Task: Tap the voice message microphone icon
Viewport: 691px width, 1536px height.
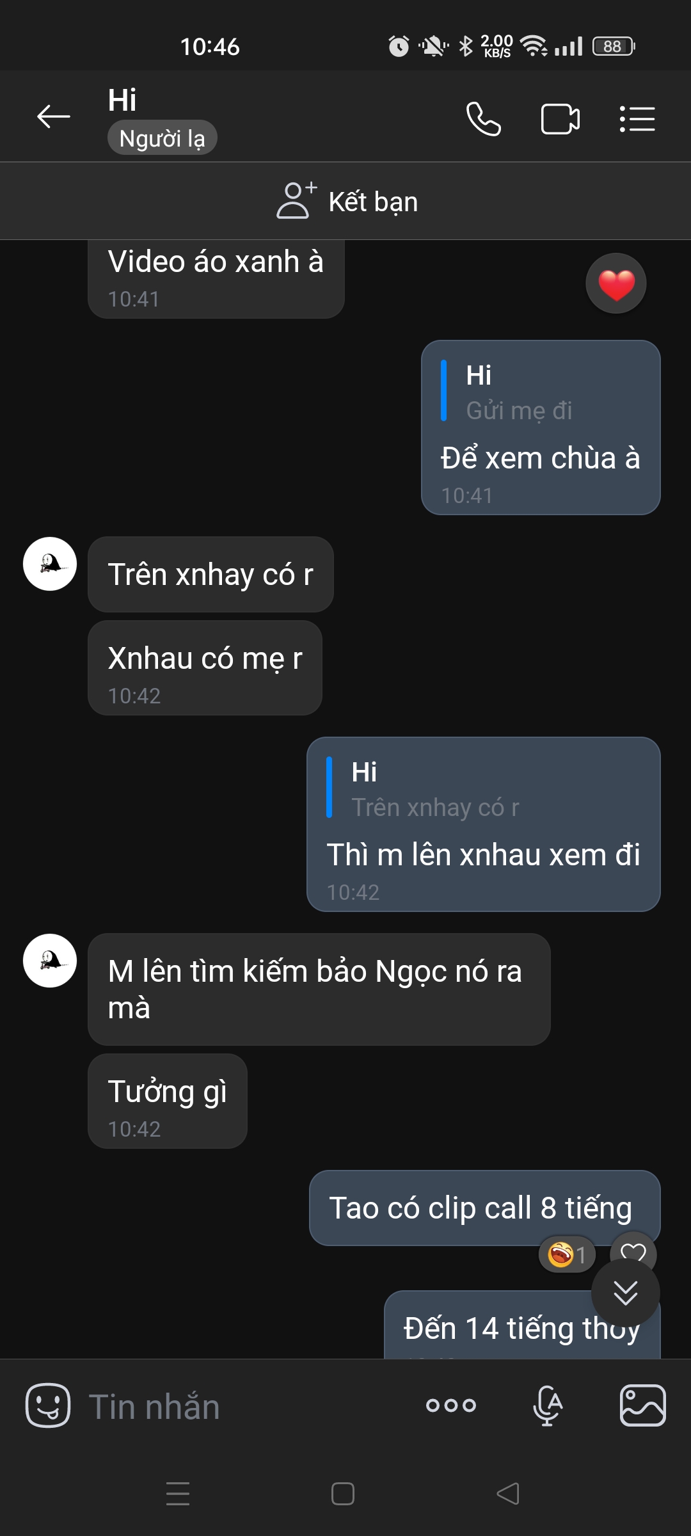Action: (548, 1405)
